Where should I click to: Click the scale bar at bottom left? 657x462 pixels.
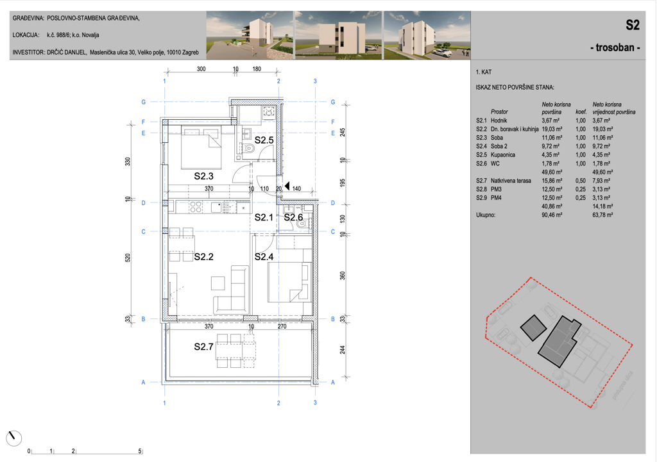click(85, 451)
